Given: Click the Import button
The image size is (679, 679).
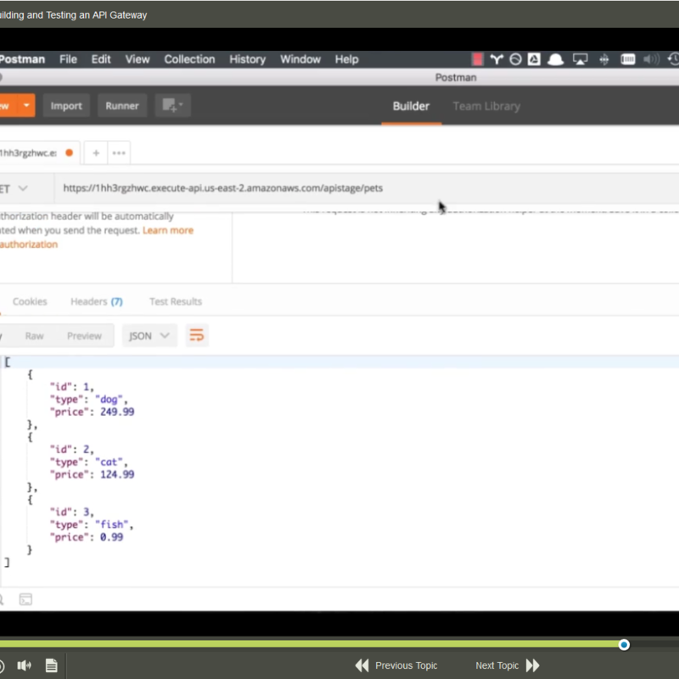Looking at the screenshot, I should (66, 105).
